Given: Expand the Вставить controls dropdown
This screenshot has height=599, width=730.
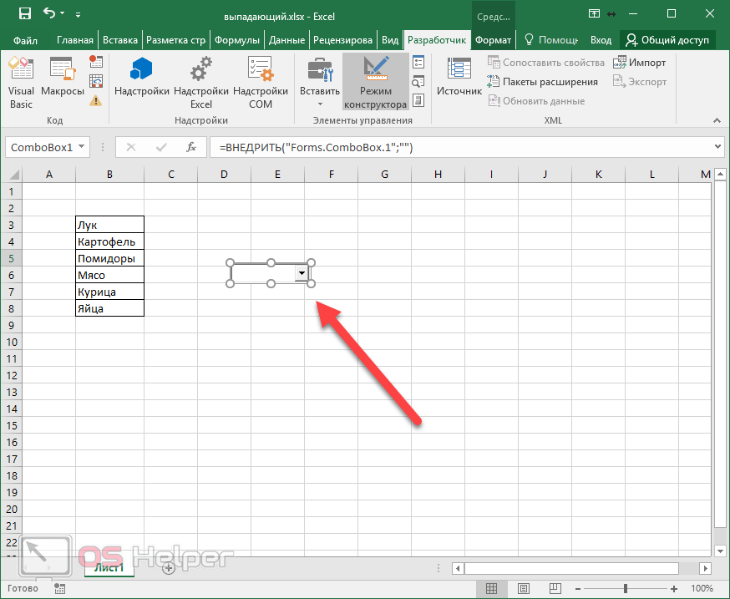Looking at the screenshot, I should (x=320, y=103).
